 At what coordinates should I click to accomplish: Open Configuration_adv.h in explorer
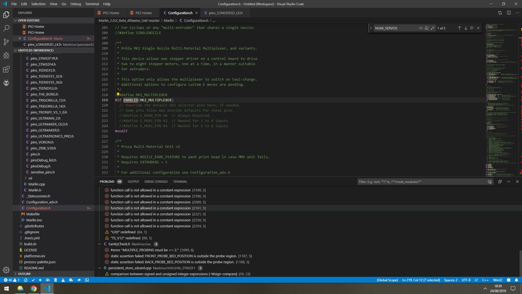click(54, 202)
